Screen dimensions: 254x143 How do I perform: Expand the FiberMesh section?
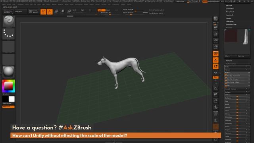click(x=229, y=21)
